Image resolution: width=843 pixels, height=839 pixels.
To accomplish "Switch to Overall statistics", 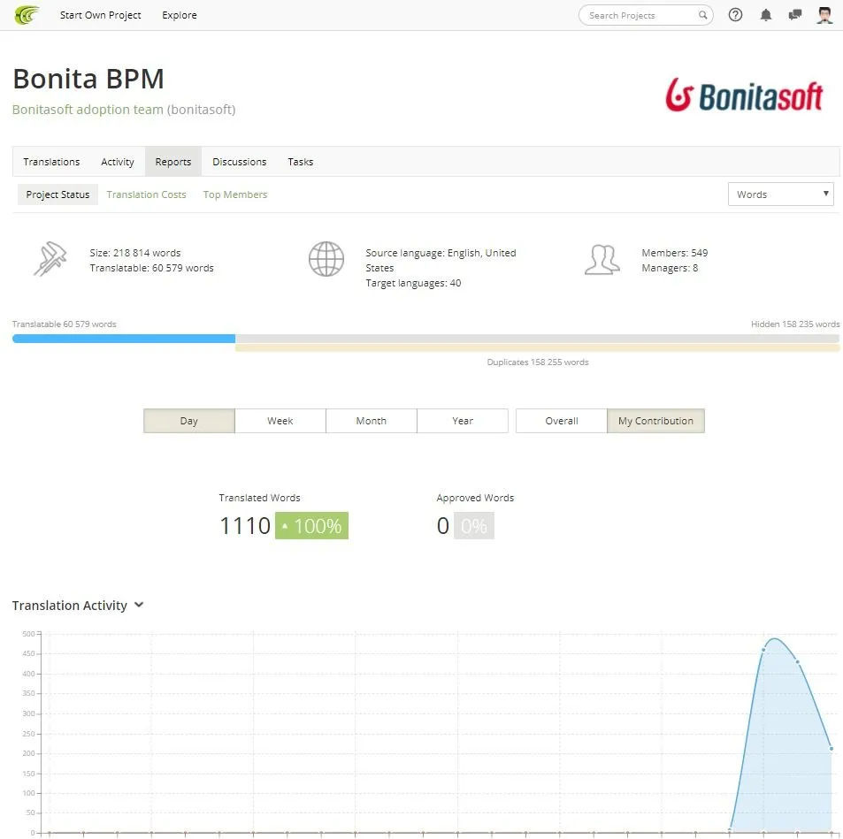I will 562,421.
